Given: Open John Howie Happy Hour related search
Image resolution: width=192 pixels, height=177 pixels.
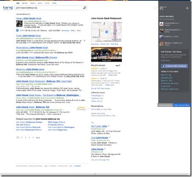Looking at the screenshot, I should [57, 130].
